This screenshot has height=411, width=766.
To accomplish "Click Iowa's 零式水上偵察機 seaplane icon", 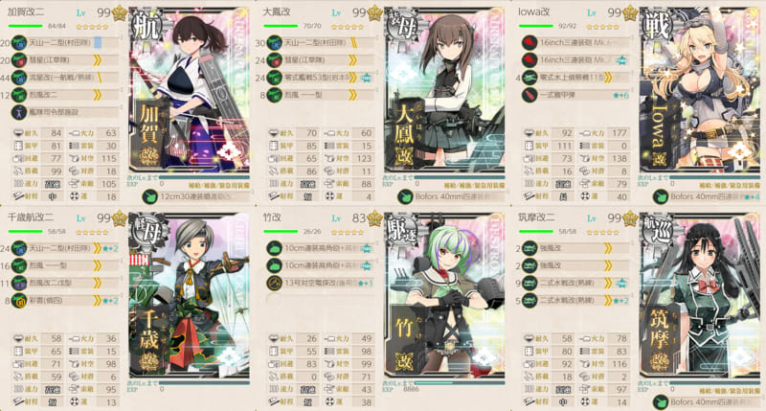I will (529, 78).
